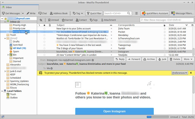
Task: Expand the Bin folder
Action: [8, 55]
